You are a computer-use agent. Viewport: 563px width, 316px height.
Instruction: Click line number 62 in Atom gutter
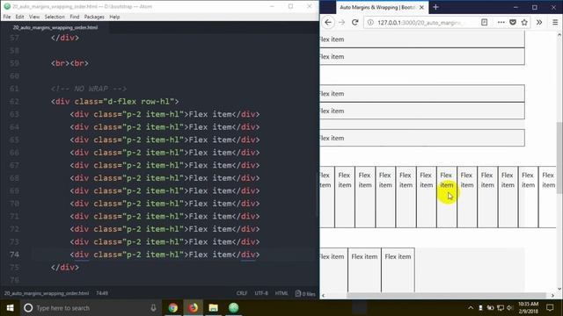click(x=14, y=102)
